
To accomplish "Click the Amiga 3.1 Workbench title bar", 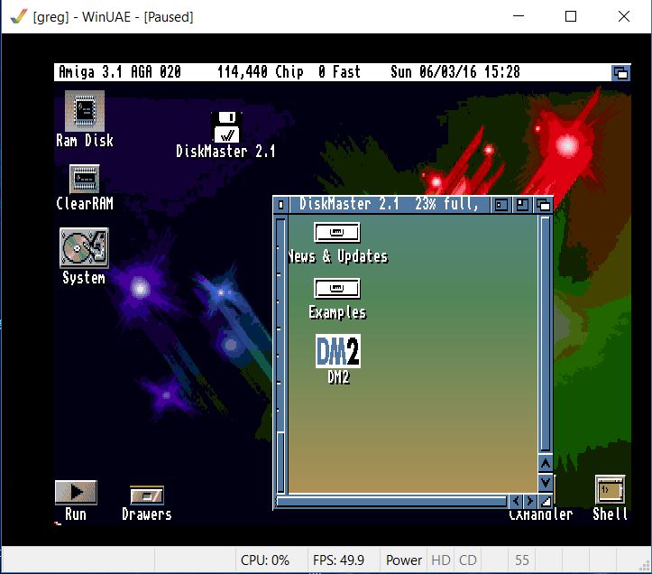I will [x=333, y=72].
